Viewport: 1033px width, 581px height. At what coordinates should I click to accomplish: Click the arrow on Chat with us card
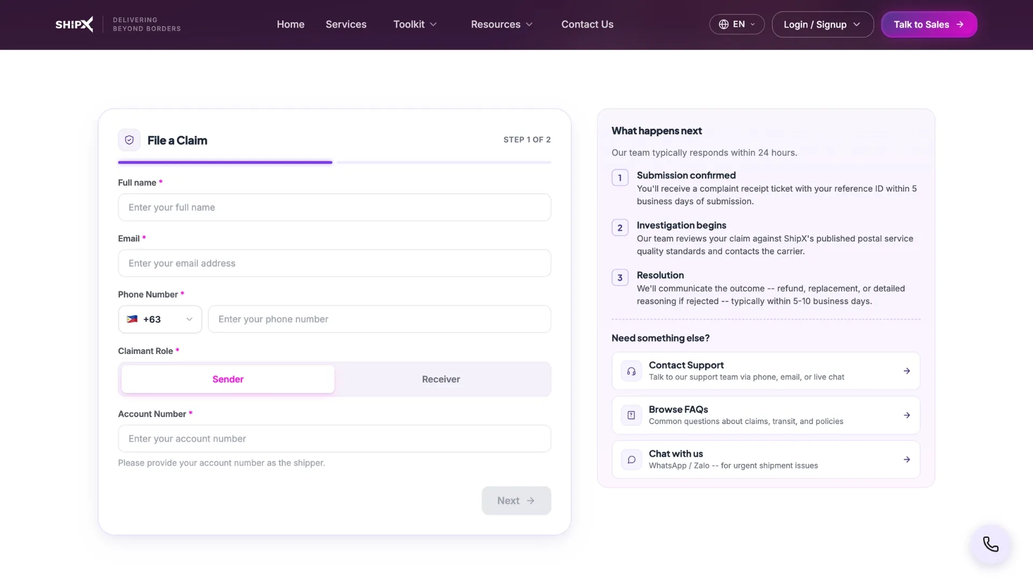click(x=907, y=459)
